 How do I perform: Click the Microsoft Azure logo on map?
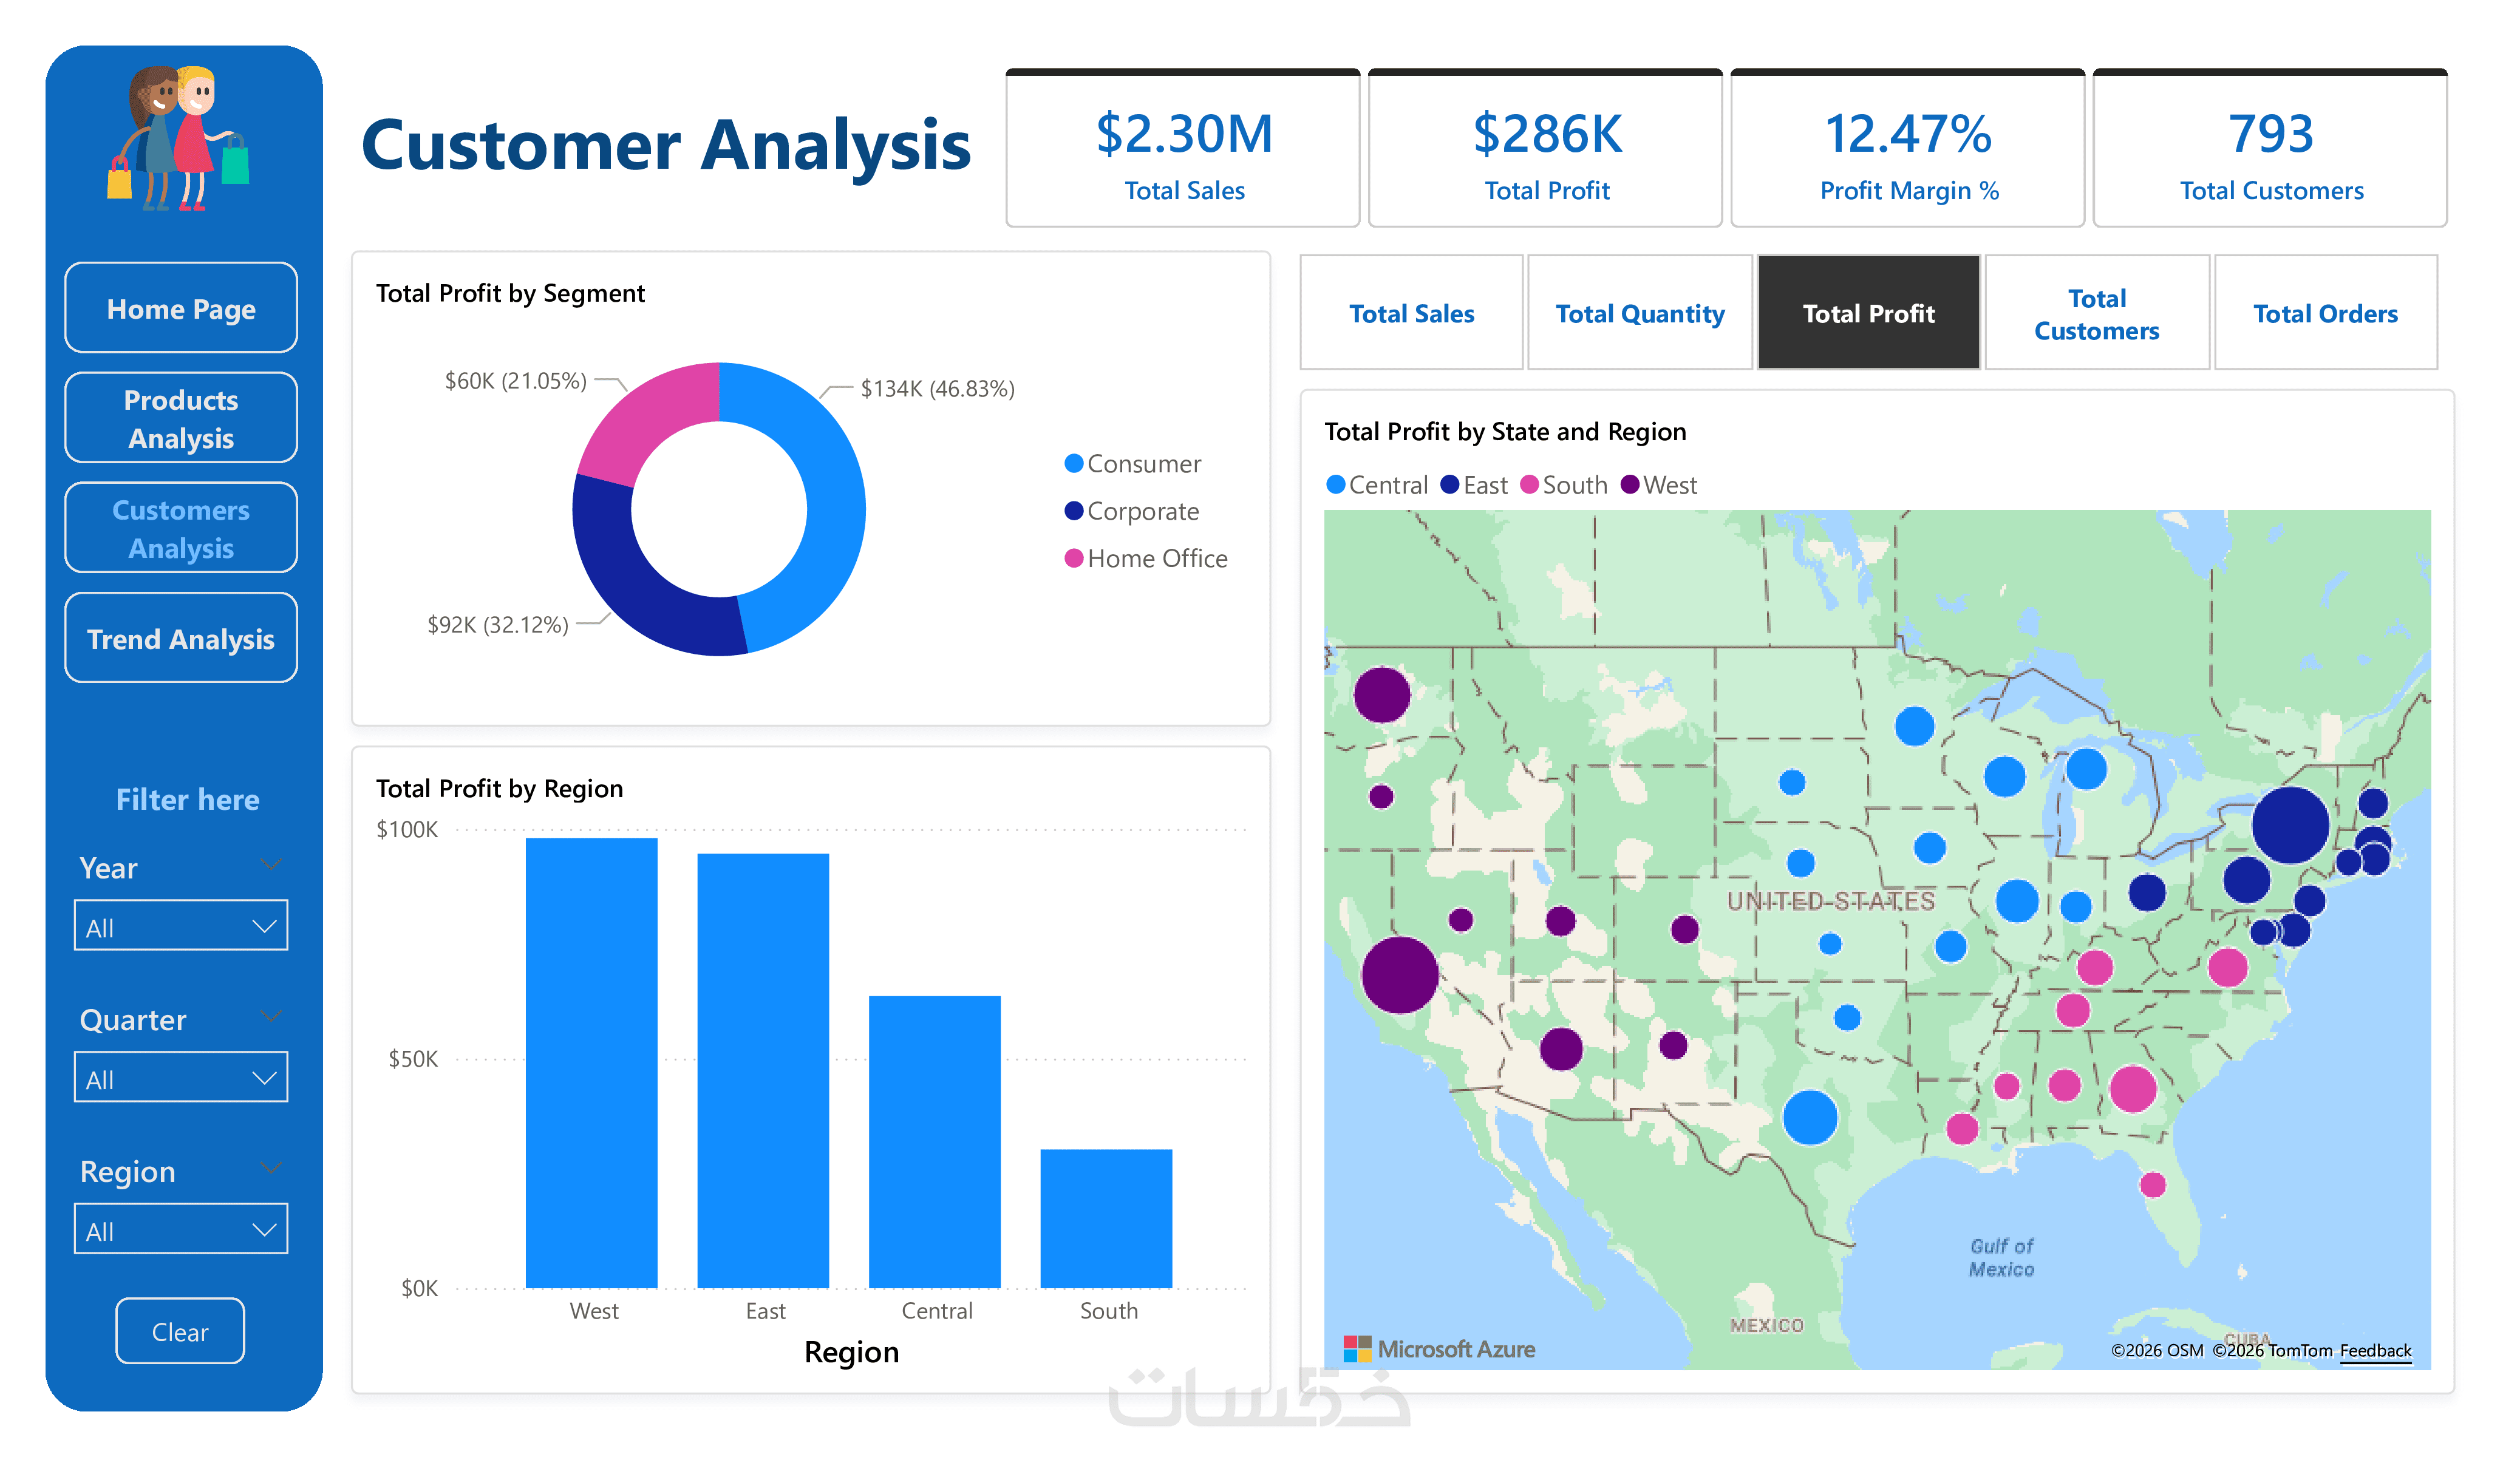(1439, 1349)
